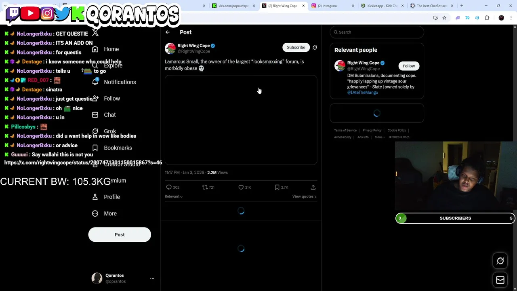The image size is (517, 291).
Task: Click the install app icon in address bar
Action: coord(435,18)
